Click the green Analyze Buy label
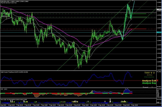The height and width of the screenshot is (107, 162). 149,83
